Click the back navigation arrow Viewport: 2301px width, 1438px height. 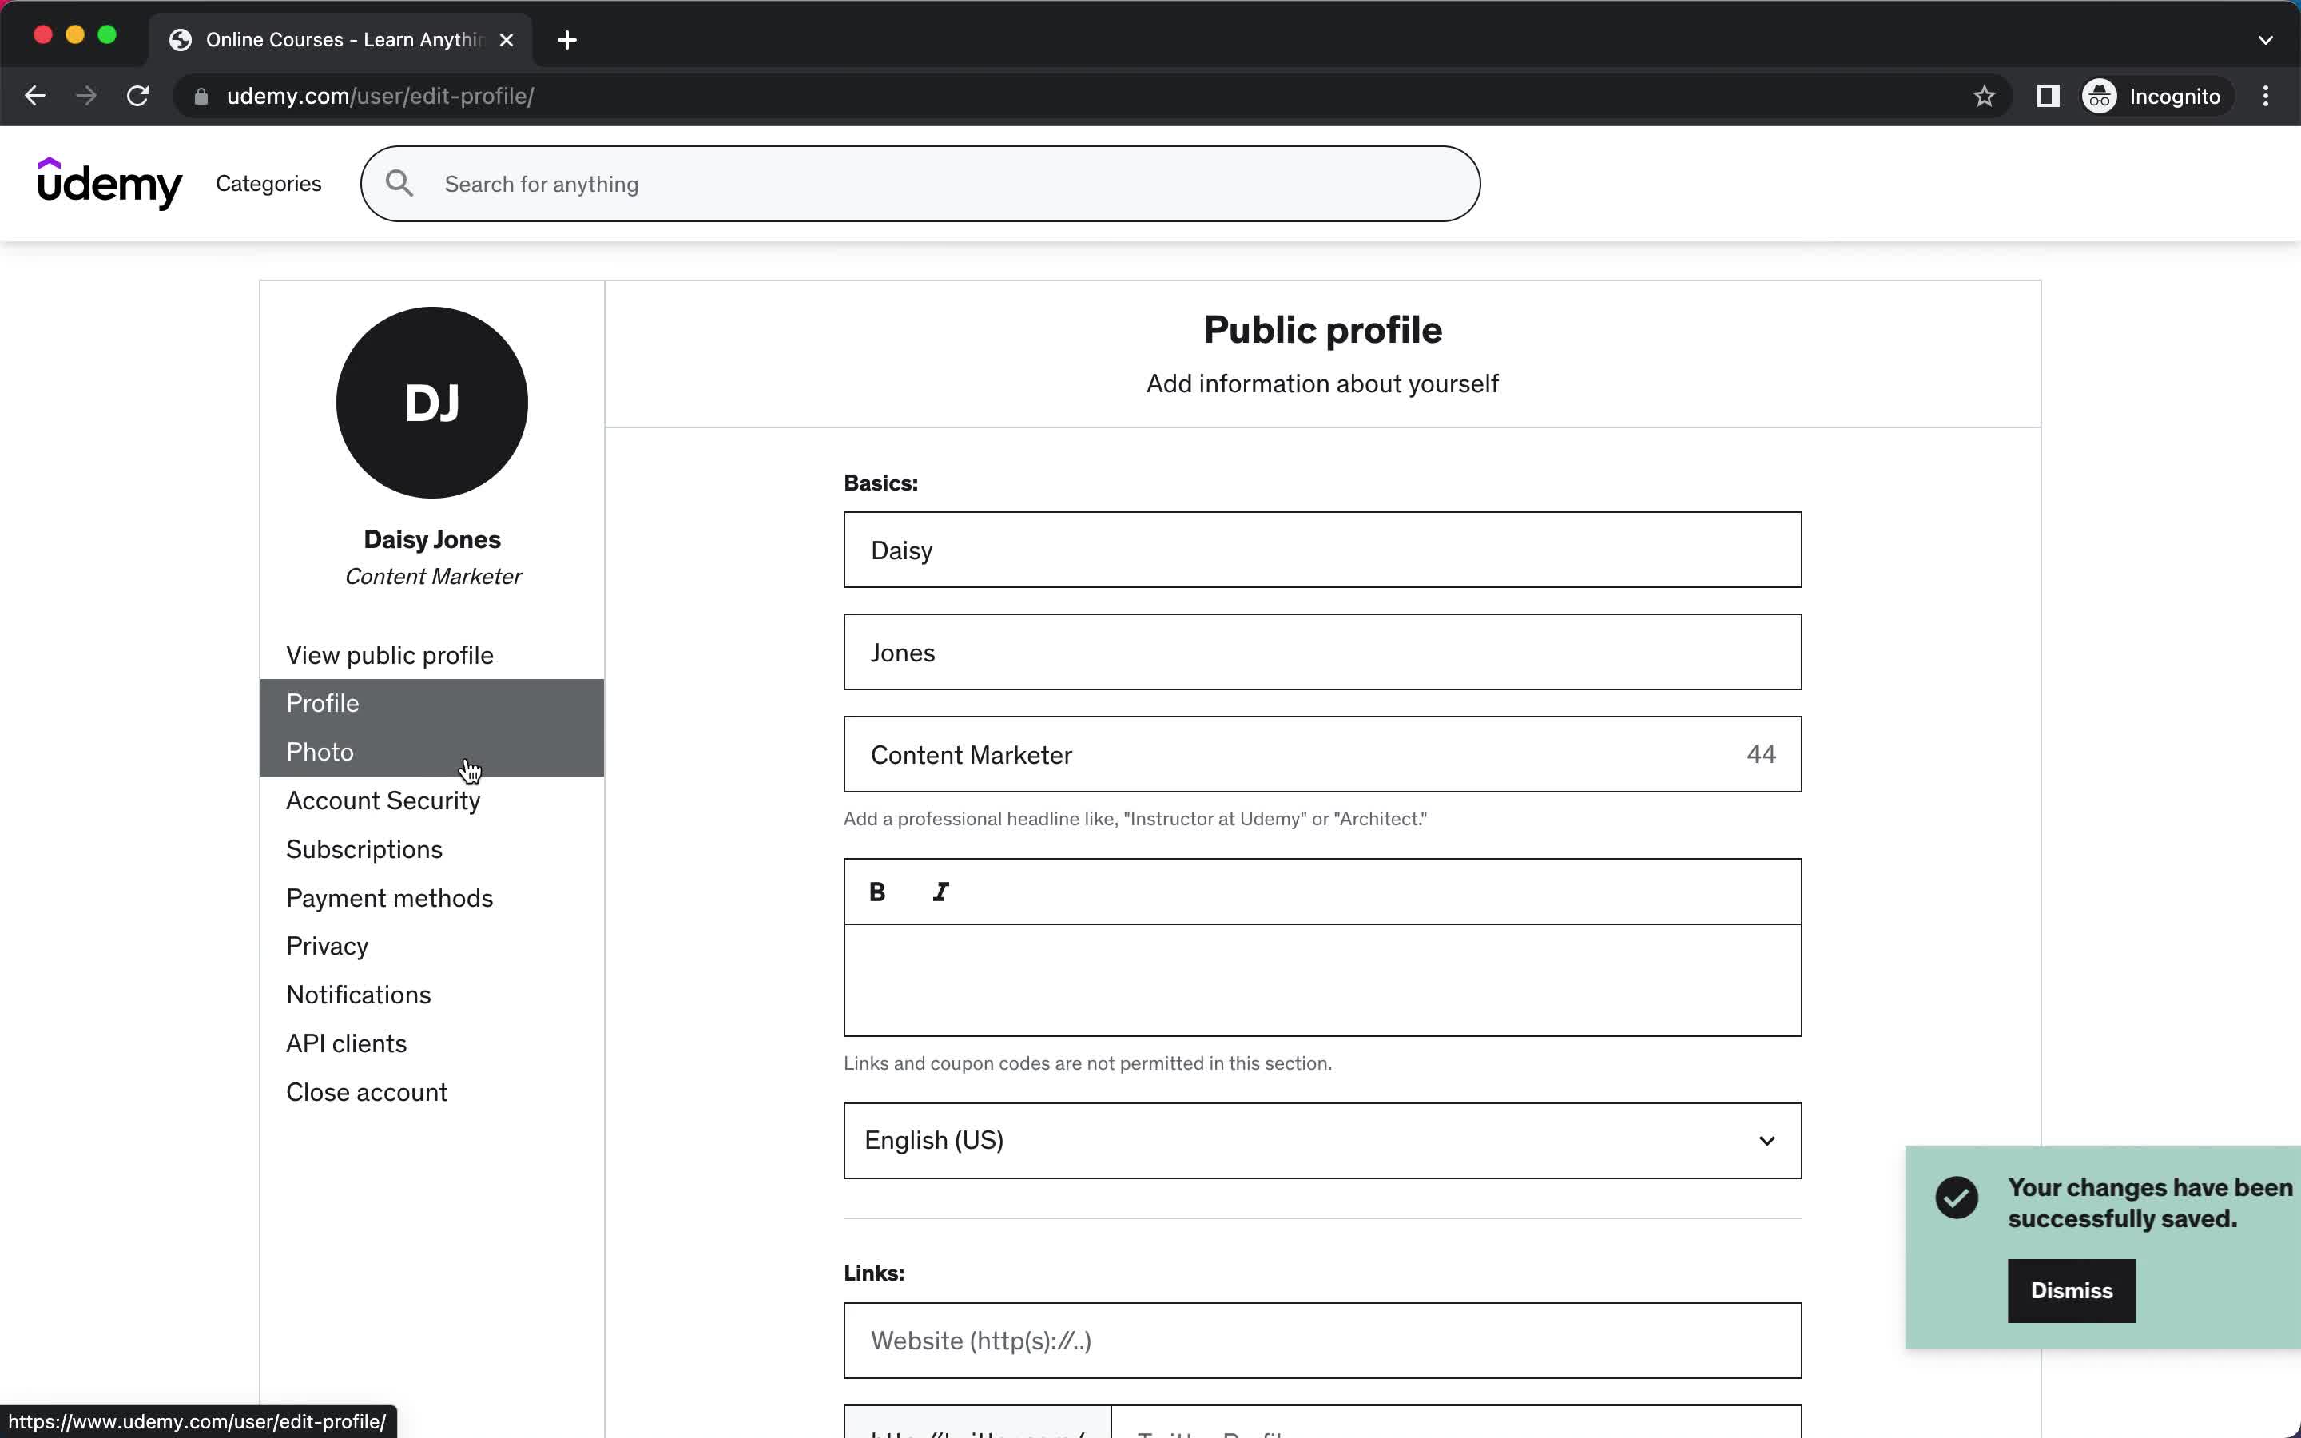[35, 96]
